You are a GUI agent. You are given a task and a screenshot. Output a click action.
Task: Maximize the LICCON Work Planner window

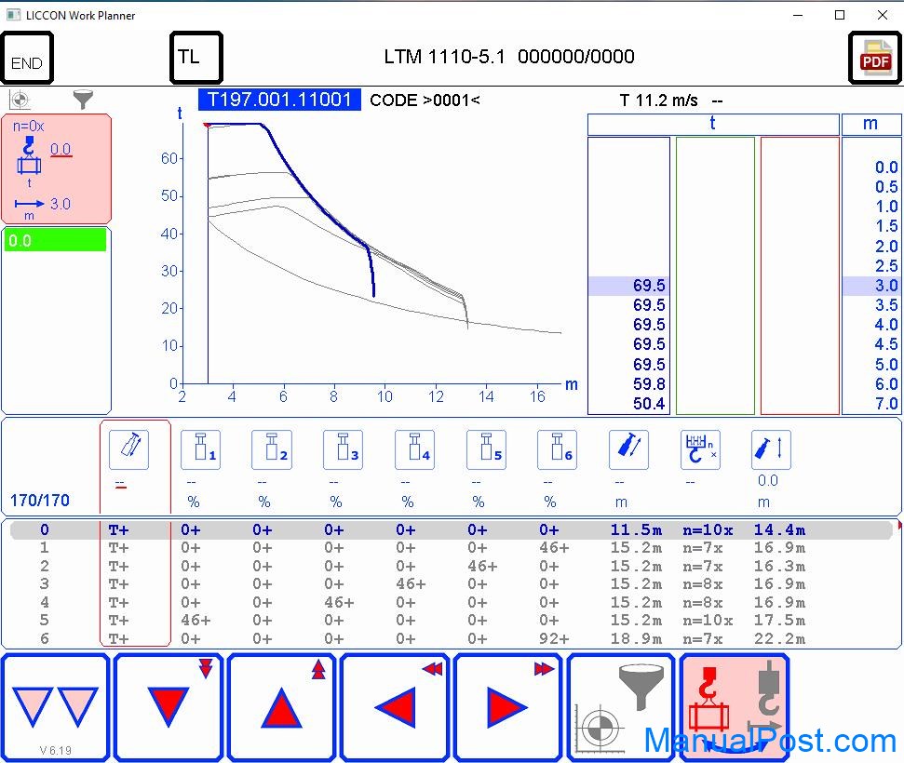tap(840, 15)
